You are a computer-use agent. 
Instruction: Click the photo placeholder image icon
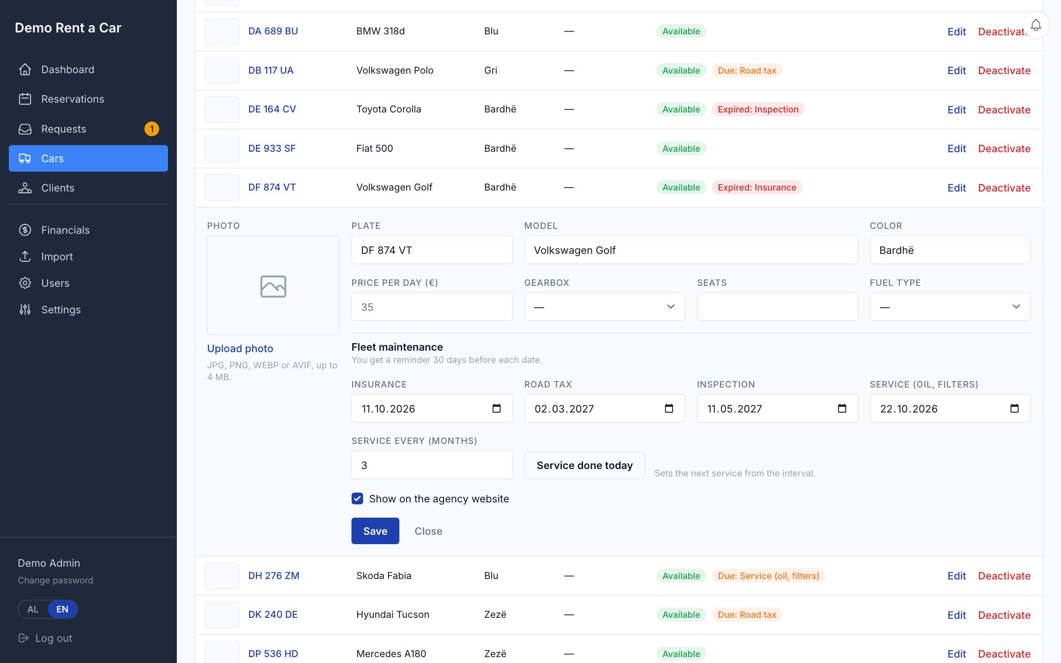point(273,286)
